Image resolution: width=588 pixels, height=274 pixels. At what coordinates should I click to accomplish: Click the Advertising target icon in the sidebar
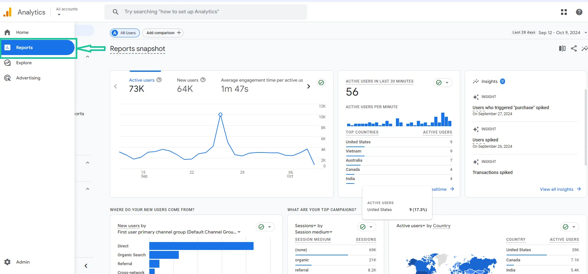click(x=8, y=78)
